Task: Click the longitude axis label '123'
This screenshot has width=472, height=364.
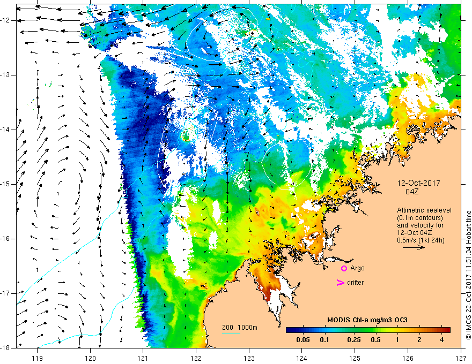Action: coord(249,358)
